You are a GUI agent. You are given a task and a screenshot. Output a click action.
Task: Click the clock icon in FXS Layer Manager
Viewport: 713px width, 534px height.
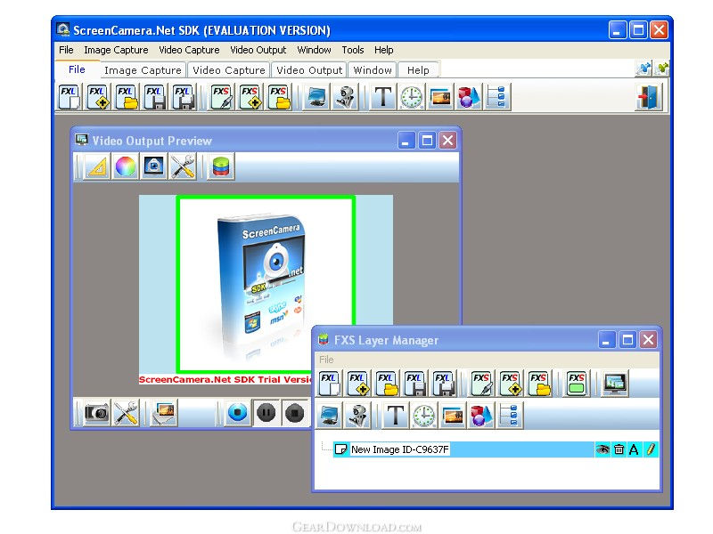[424, 416]
